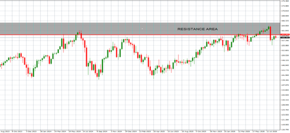290x133 pixels.
Task: Click the 8 Sep 2024 date label
Action: tap(102, 132)
